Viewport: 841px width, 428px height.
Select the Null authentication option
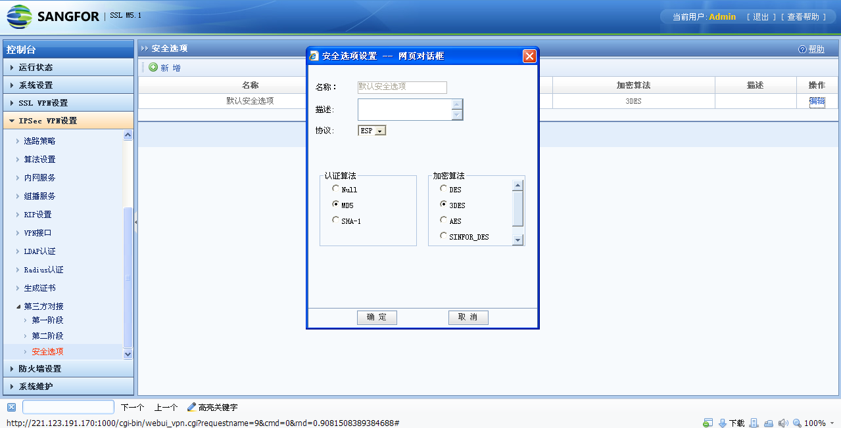click(336, 189)
